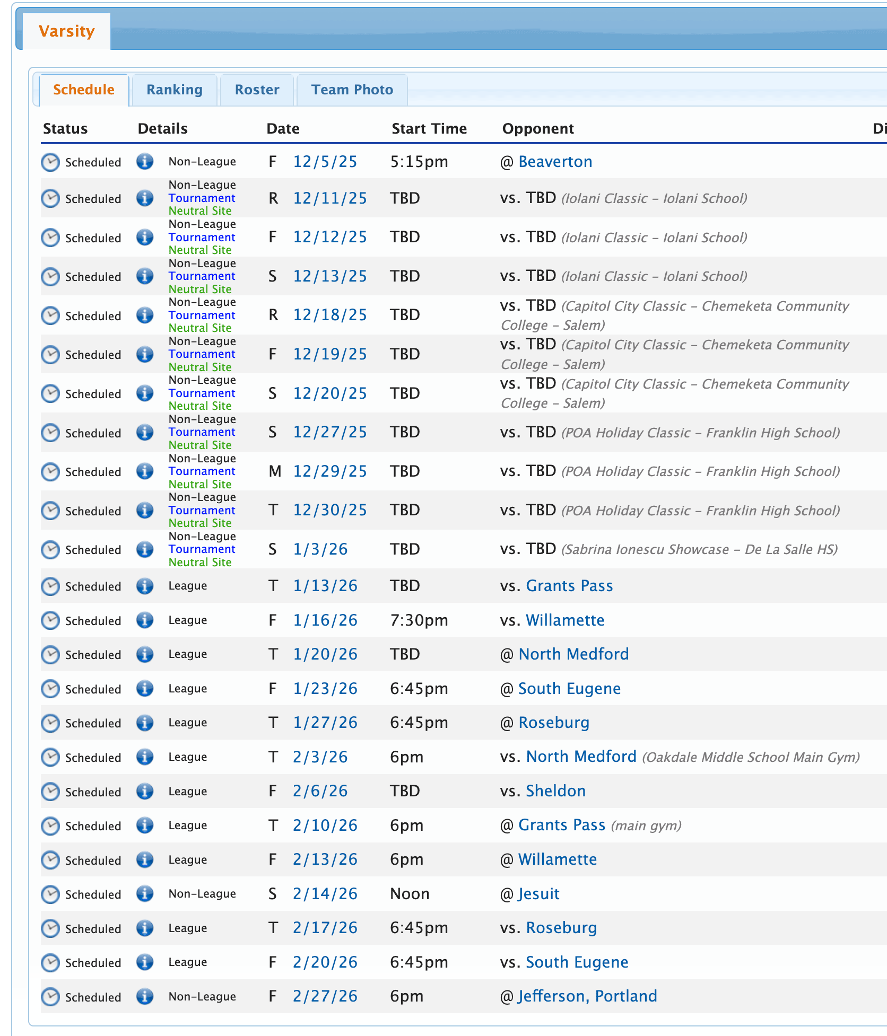Open the Jefferson, Portland team link

tap(587, 996)
